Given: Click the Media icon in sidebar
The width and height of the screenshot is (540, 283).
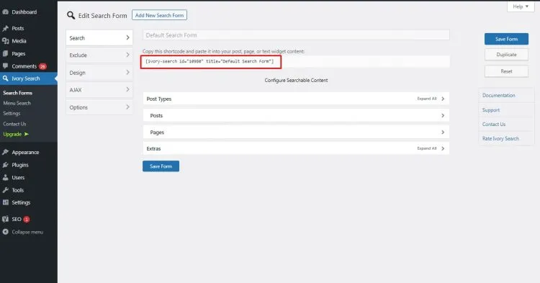Looking at the screenshot, I should (5, 41).
